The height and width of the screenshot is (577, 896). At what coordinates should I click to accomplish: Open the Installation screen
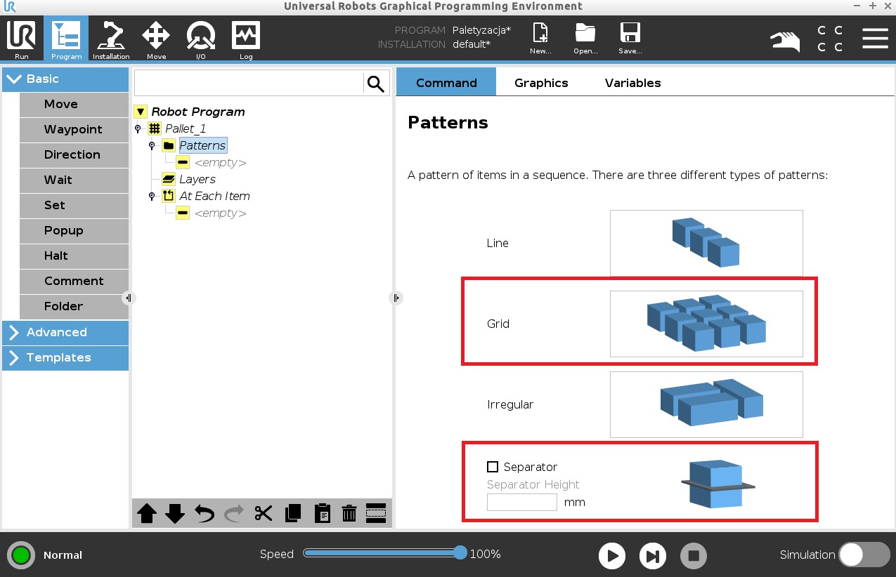point(111,39)
